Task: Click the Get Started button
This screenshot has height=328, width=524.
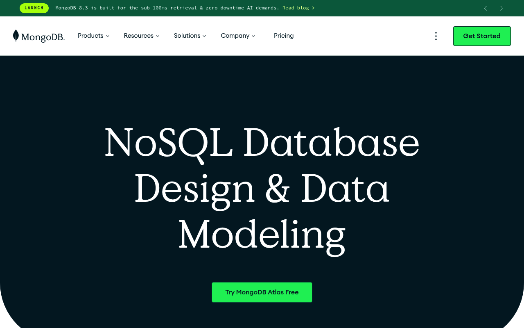Action: 482,36
